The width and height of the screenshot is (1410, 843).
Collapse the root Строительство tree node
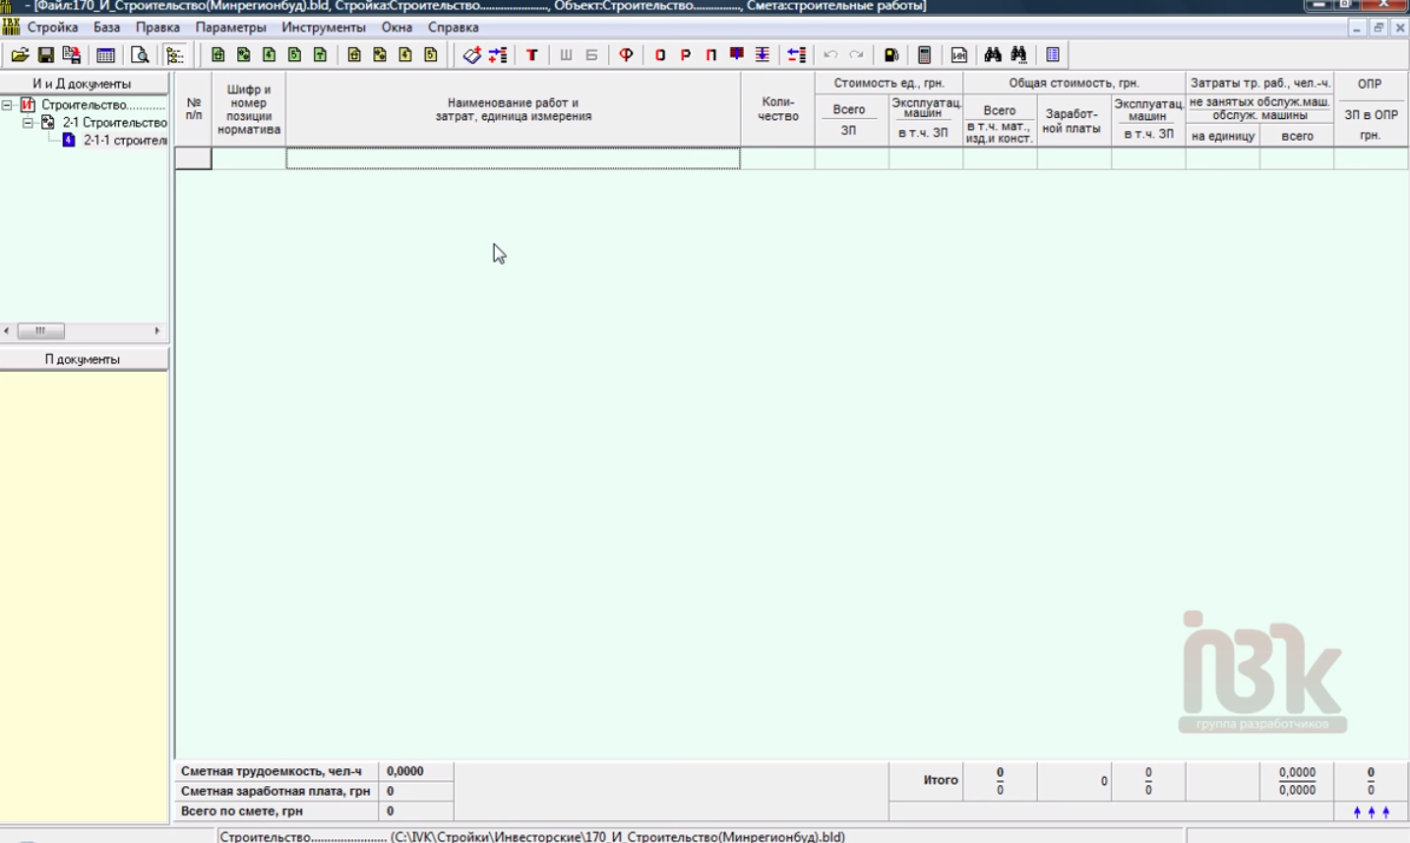tap(7, 105)
